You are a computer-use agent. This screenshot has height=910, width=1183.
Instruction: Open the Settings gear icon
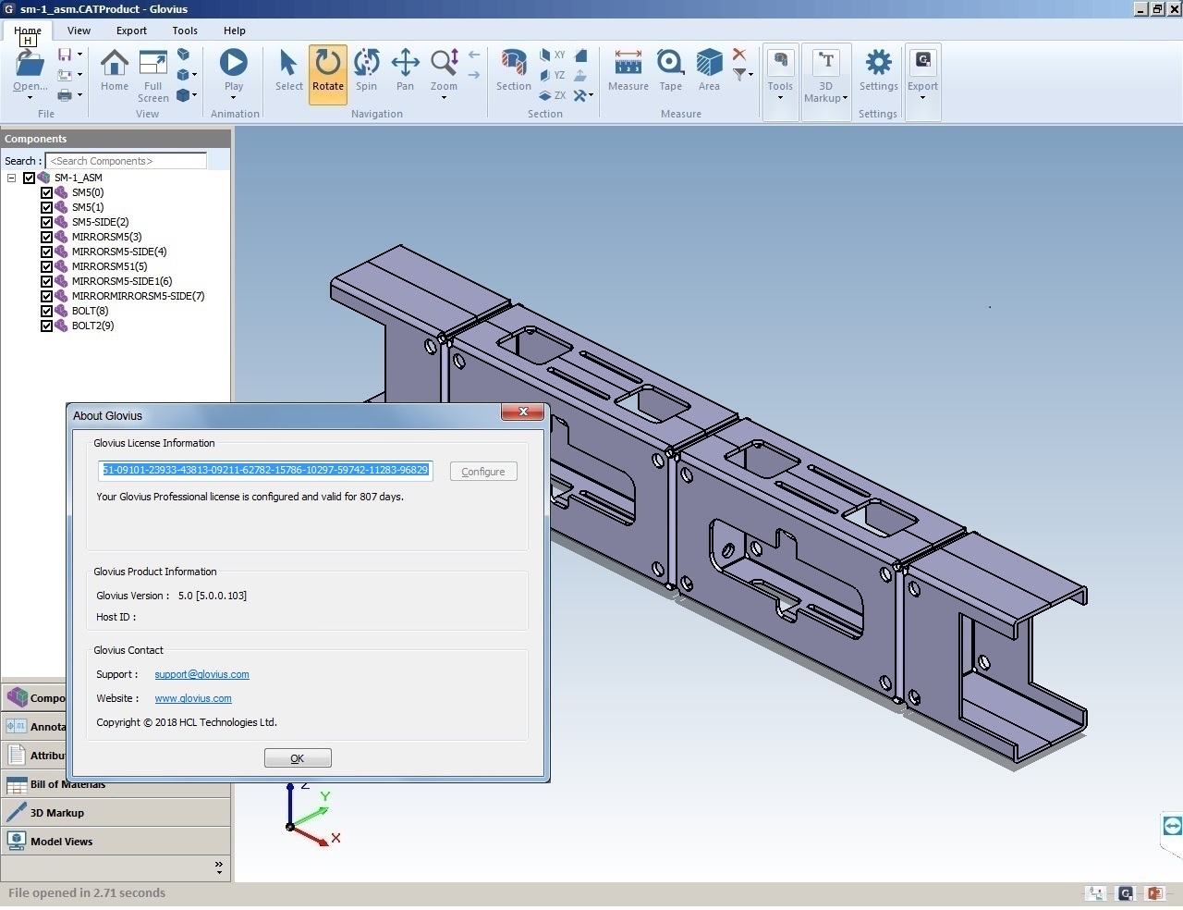pos(878,63)
